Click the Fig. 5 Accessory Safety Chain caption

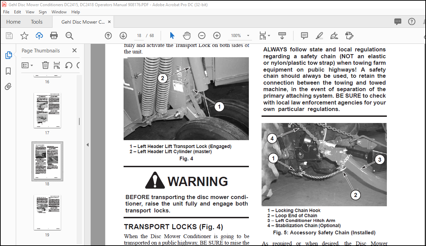(x=324, y=233)
